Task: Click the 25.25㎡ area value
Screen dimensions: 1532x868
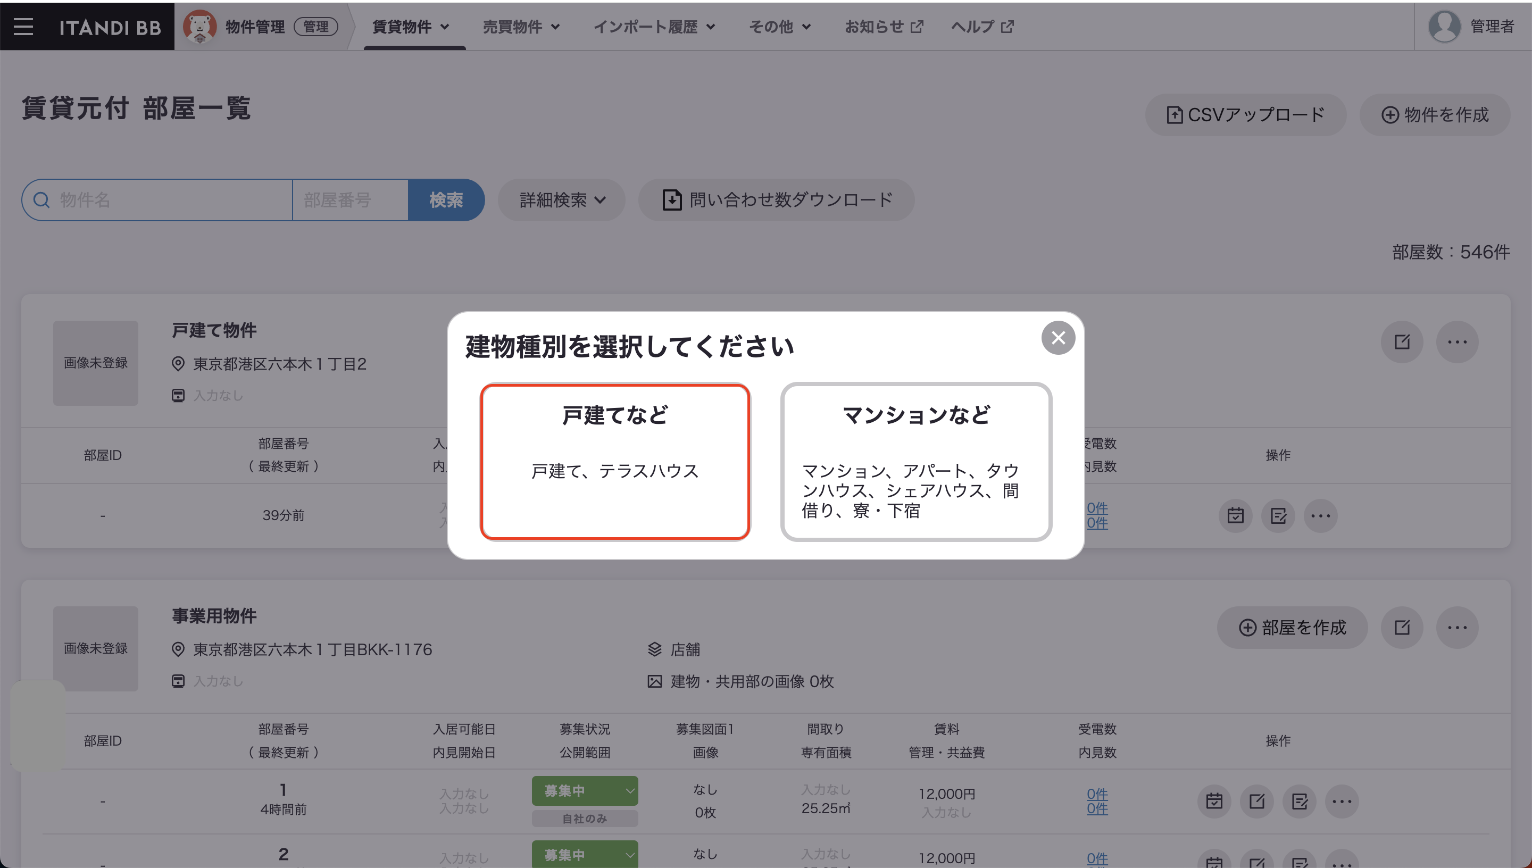Action: coord(826,809)
